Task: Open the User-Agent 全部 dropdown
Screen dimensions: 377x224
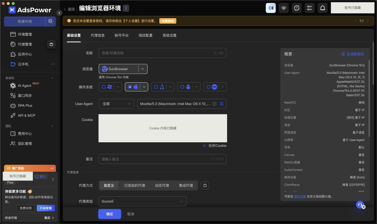Action: pyautogui.click(x=116, y=104)
